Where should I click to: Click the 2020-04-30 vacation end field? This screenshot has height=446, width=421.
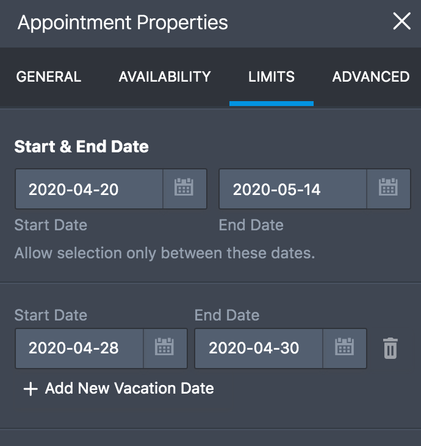[x=259, y=349]
